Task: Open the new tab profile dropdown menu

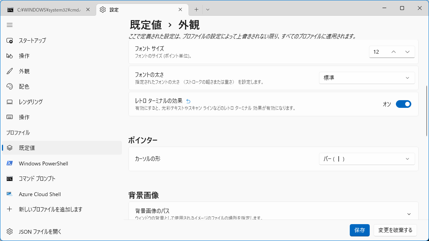Action: (208, 10)
